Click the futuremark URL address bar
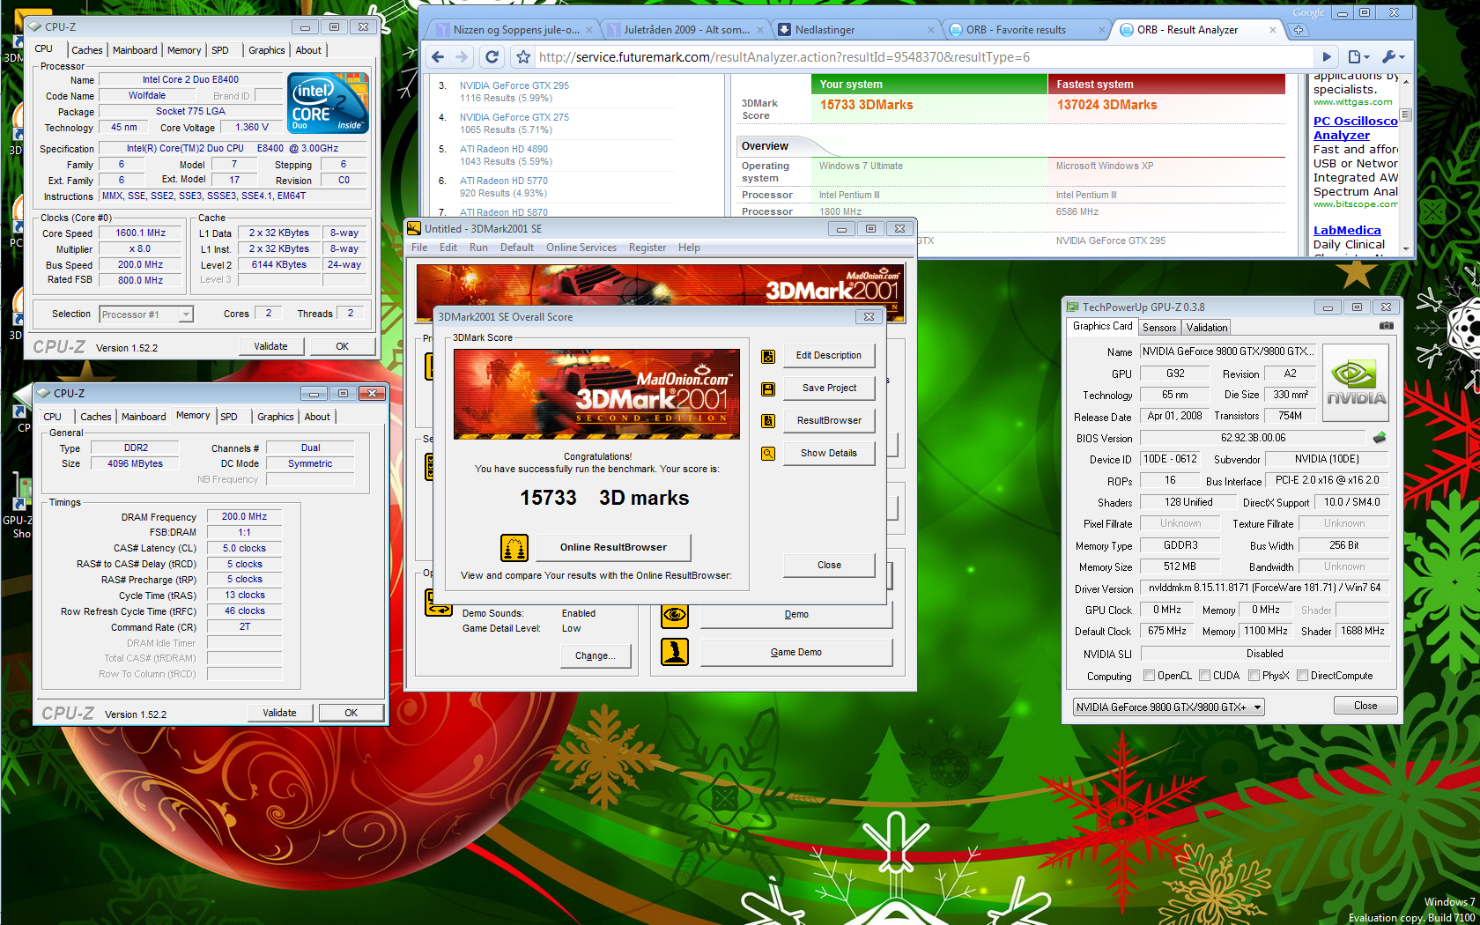The width and height of the screenshot is (1480, 925). click(923, 57)
